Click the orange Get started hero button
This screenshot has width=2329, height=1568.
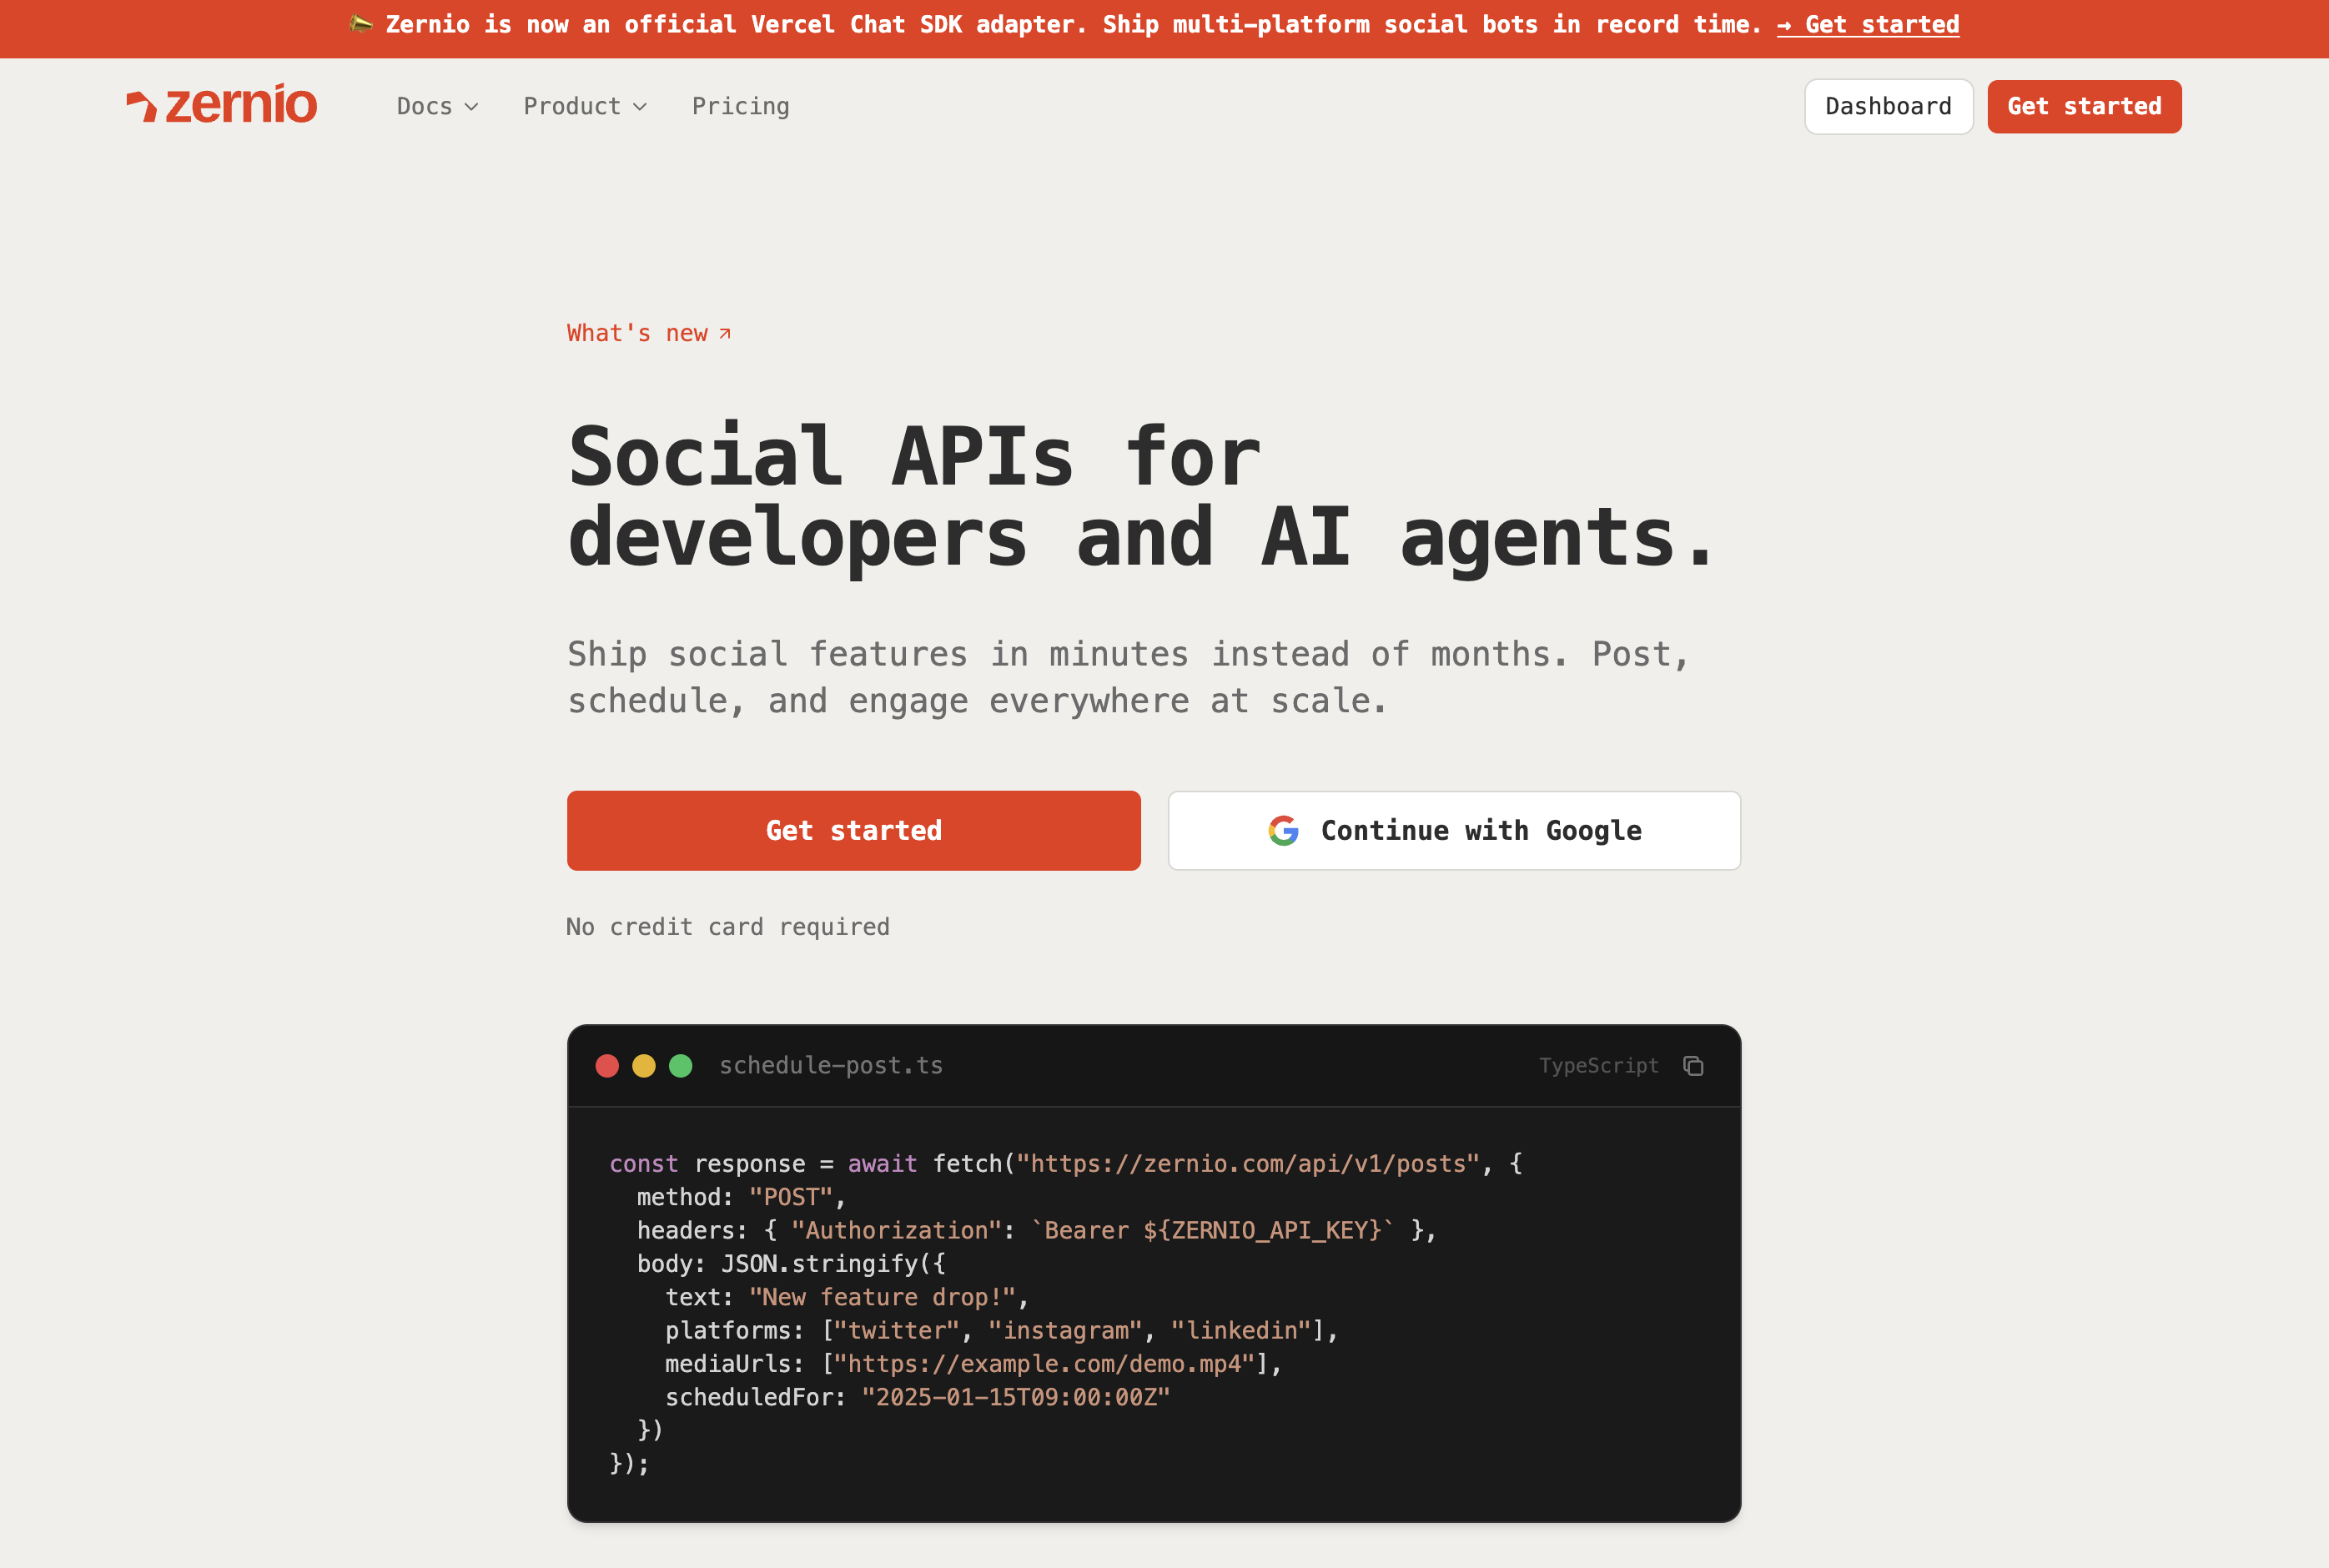853,830
